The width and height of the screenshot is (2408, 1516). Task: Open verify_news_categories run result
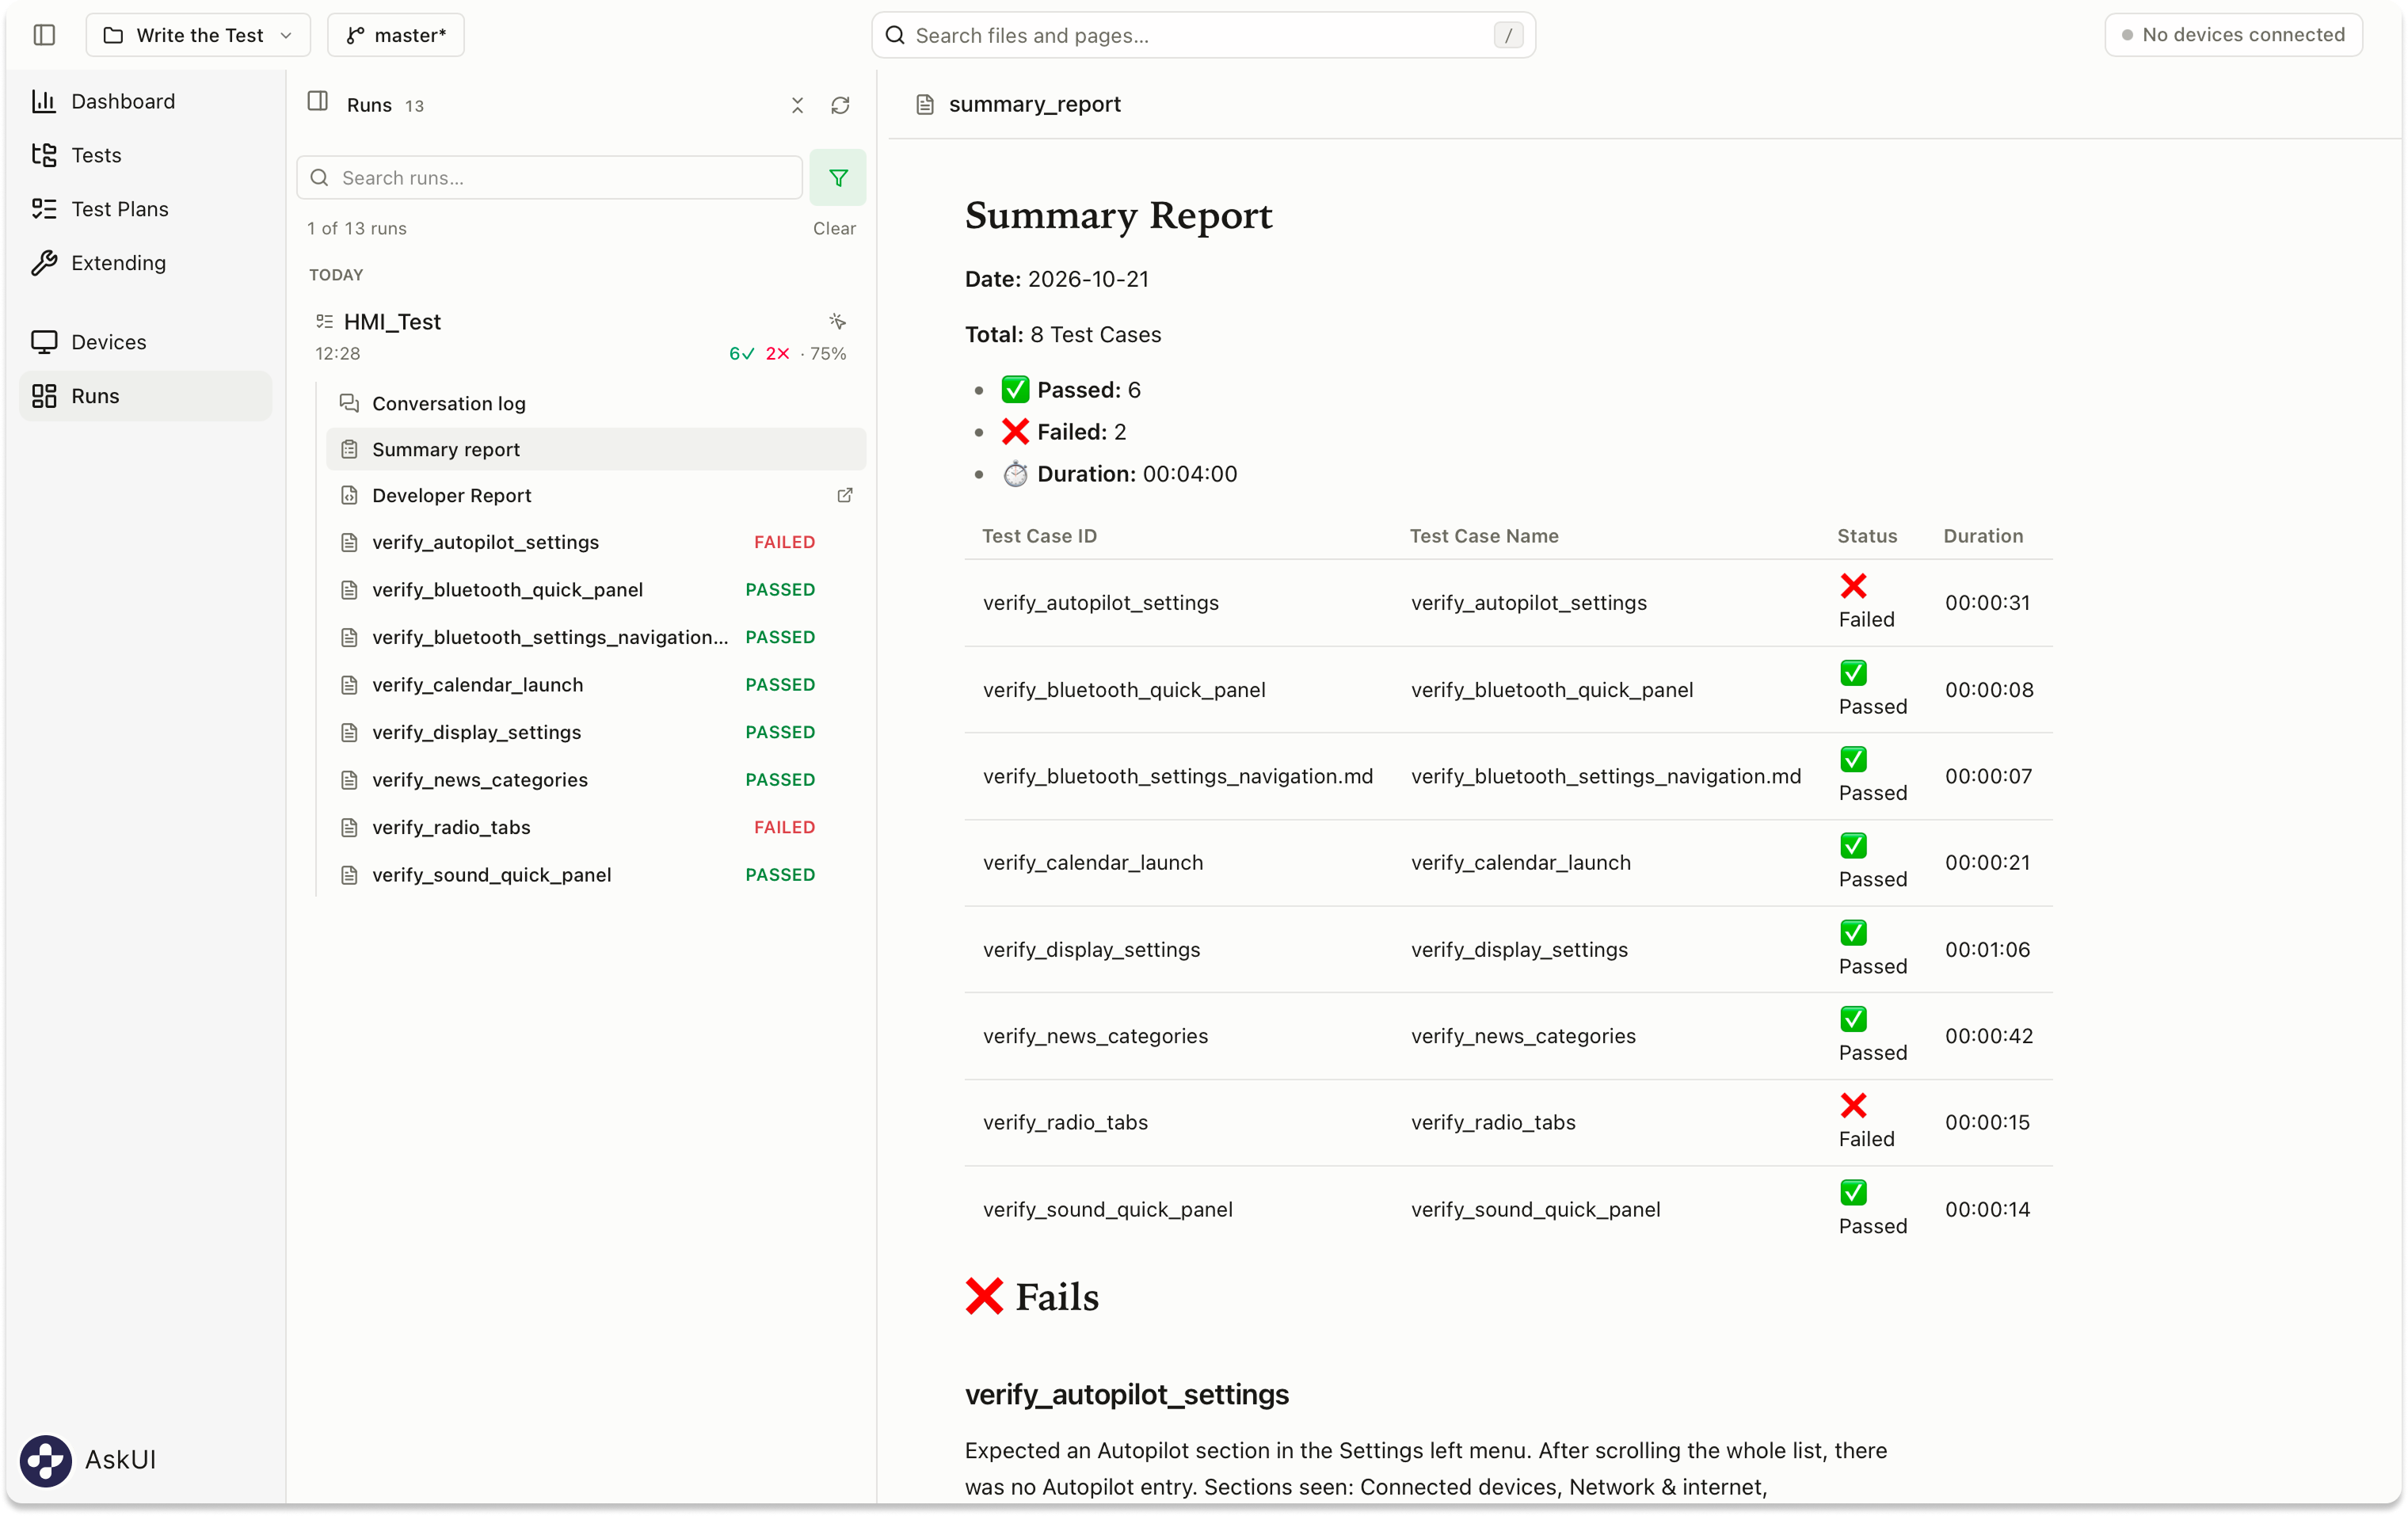(x=595, y=780)
